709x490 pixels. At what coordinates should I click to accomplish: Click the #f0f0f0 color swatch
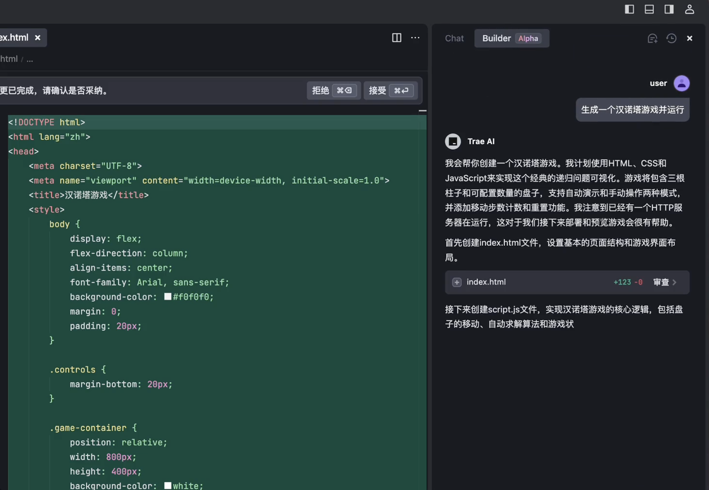click(x=168, y=297)
